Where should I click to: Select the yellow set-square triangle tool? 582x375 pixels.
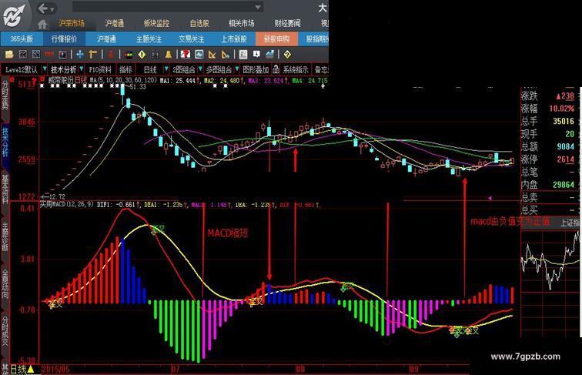212,55
